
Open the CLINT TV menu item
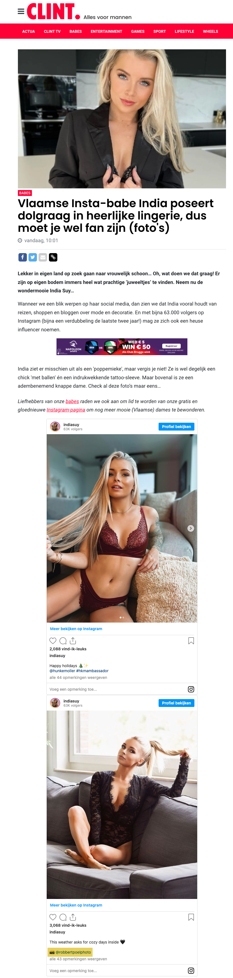tap(52, 31)
